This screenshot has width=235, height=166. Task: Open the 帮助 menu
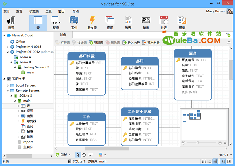(76, 11)
